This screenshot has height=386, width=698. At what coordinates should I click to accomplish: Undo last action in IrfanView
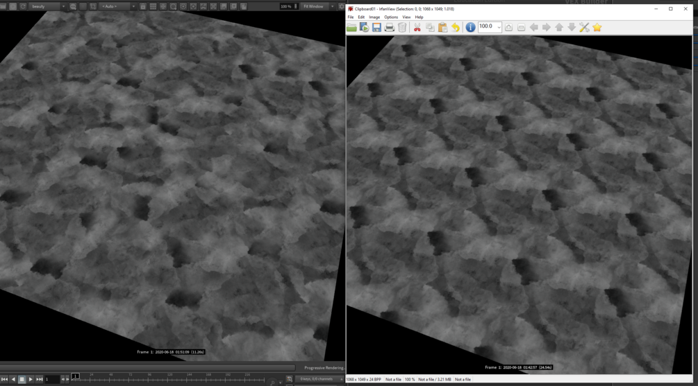tap(456, 28)
